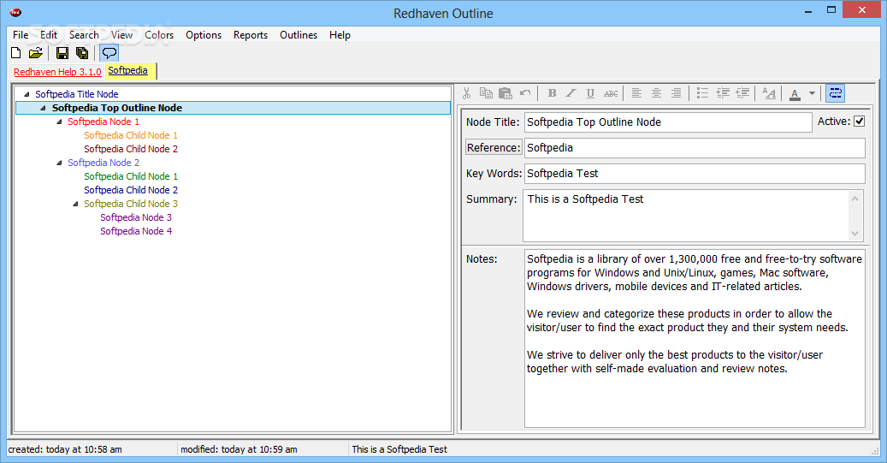
Task: Select blue Softpedia Child Node 2
Action: pyautogui.click(x=131, y=190)
